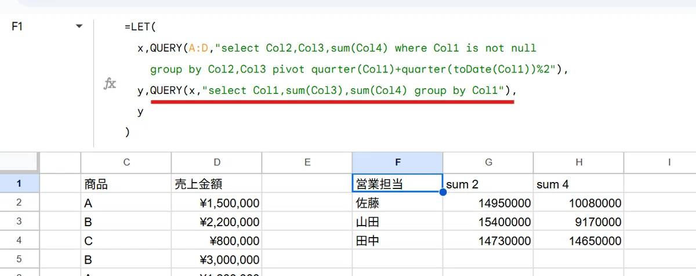Select column E header
This screenshot has width=696, height=276.
pos(307,162)
